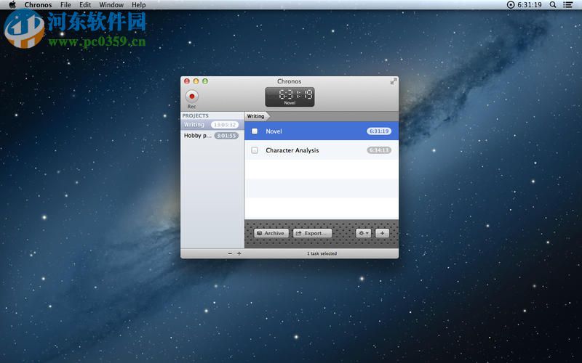Screen dimensions: 582x363
Task: Open the Apple menu
Action: click(12, 5)
